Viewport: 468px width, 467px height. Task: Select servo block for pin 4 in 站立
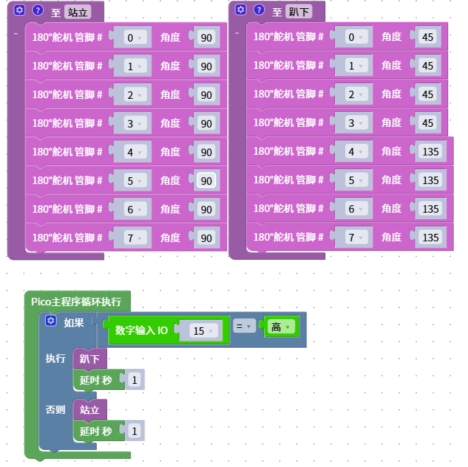point(67,152)
